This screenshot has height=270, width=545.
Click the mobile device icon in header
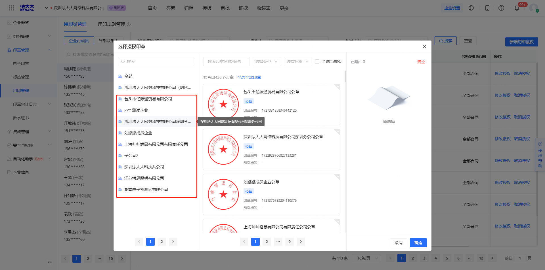[487, 8]
